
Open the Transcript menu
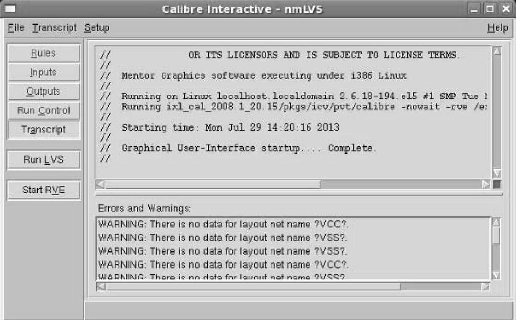[x=54, y=28]
